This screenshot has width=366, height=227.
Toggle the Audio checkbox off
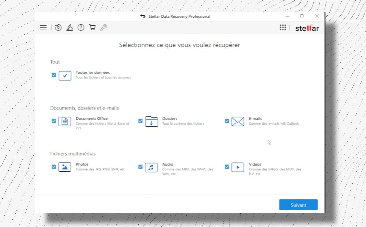click(x=140, y=167)
